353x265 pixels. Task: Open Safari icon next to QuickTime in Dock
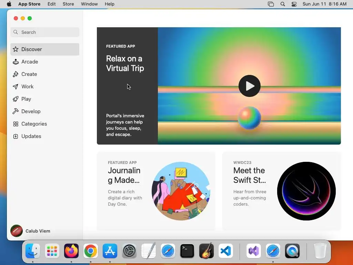click(273, 251)
